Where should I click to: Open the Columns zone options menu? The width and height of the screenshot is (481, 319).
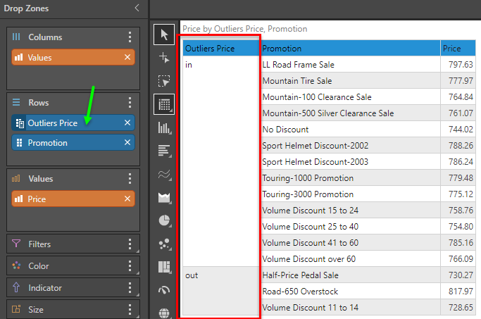130,37
